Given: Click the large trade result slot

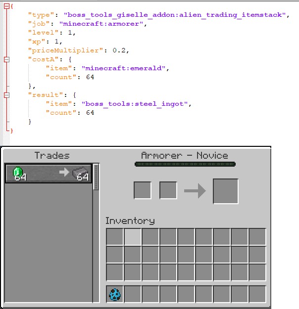Looking at the screenshot, I should (x=225, y=191).
